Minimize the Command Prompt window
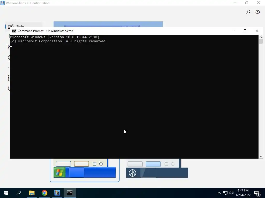This screenshot has height=198, width=265. (x=233, y=31)
